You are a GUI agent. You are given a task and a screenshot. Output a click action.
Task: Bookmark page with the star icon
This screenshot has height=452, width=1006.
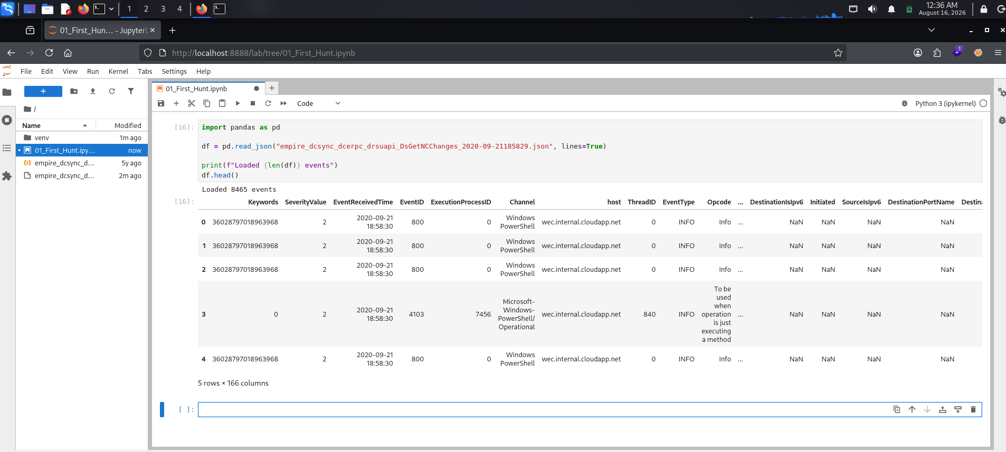838,53
